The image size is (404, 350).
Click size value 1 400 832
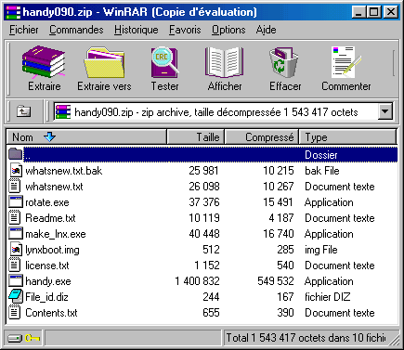(x=197, y=281)
